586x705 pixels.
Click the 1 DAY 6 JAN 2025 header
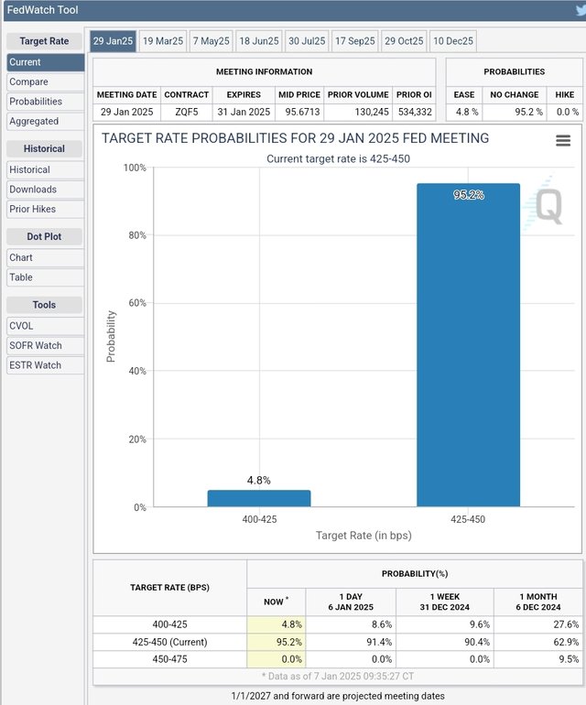click(351, 602)
